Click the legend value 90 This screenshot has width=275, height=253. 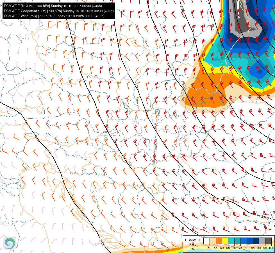259,248
